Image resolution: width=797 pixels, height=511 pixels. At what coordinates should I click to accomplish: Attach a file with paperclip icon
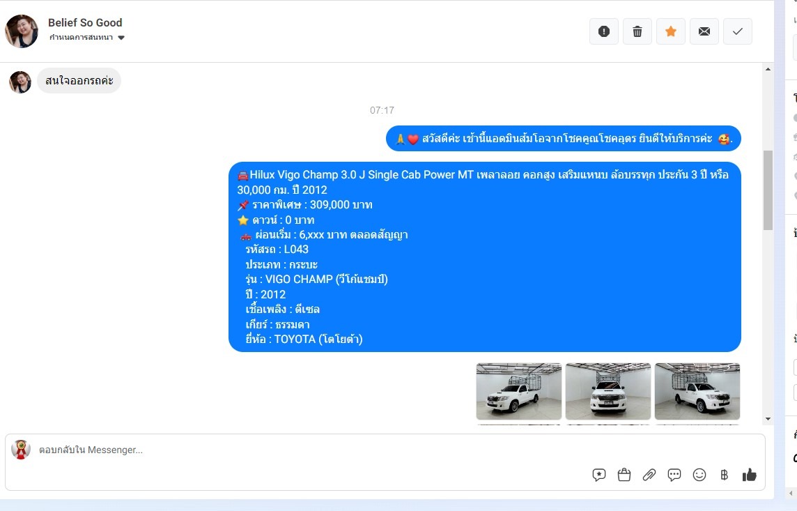(649, 475)
